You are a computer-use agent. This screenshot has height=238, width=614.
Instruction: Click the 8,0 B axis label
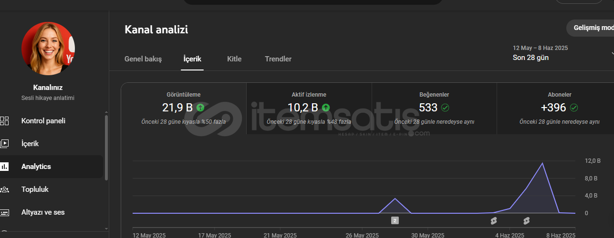tap(592, 178)
